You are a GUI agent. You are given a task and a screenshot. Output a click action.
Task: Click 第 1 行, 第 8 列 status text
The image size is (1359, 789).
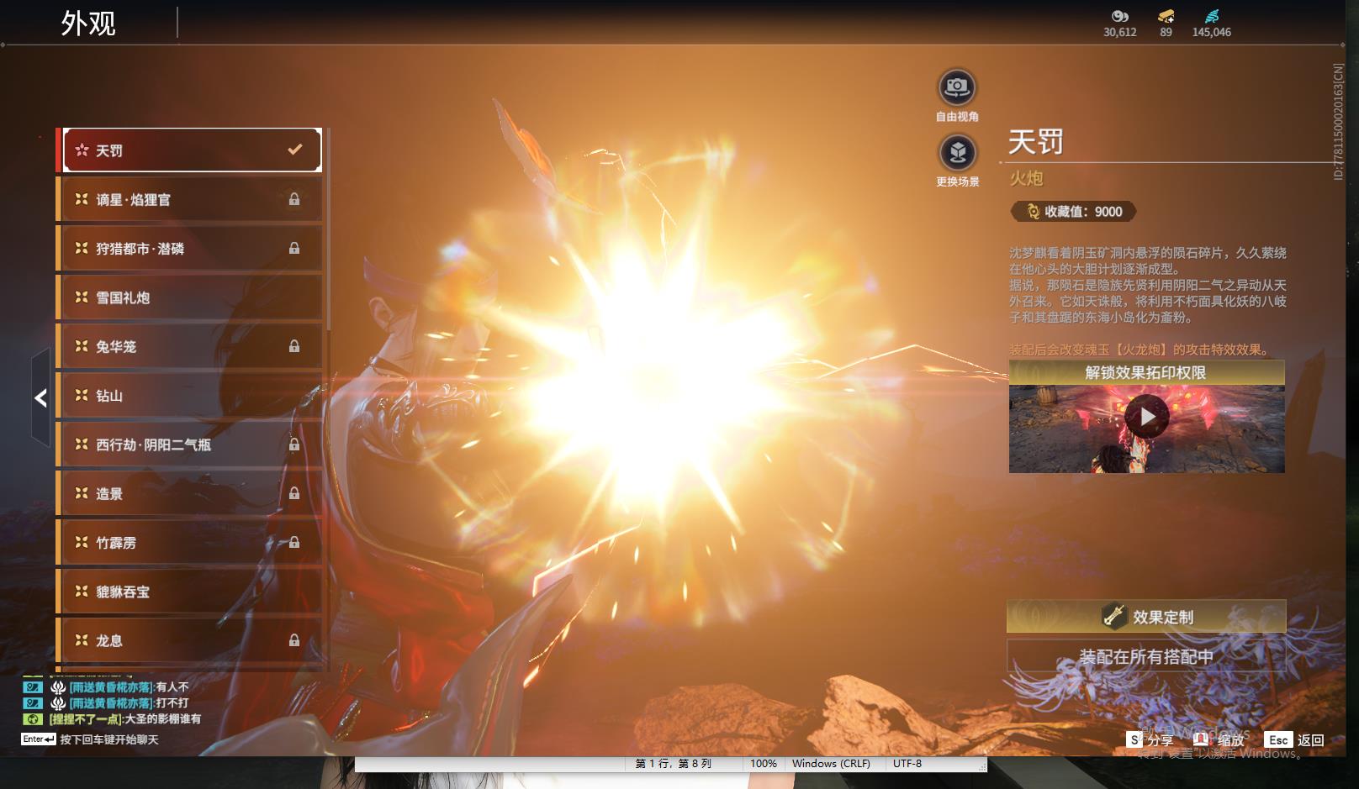tap(674, 764)
